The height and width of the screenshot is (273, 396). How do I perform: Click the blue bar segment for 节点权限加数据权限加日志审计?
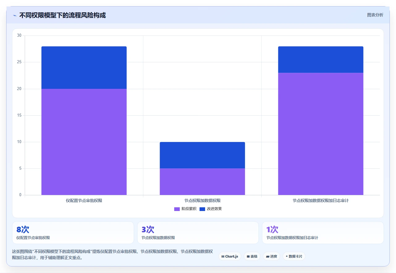[x=321, y=60]
